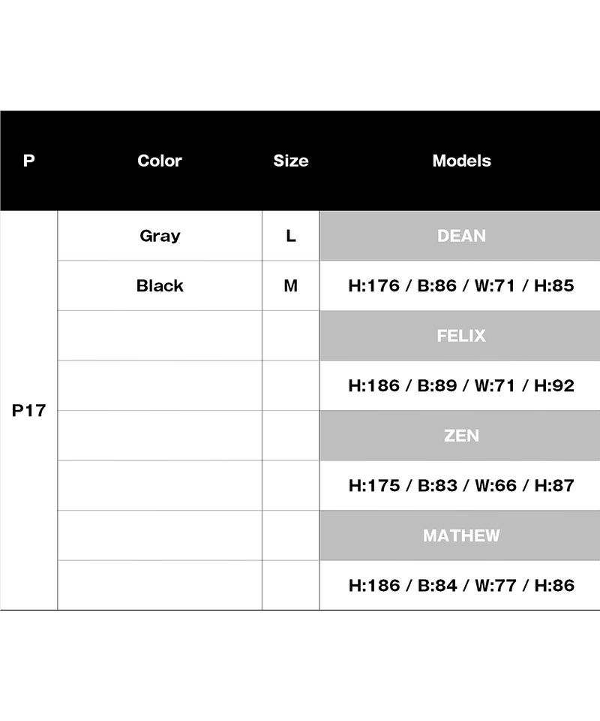This screenshot has width=600, height=721.
Task: Click the Size column header
Action: click(x=291, y=161)
